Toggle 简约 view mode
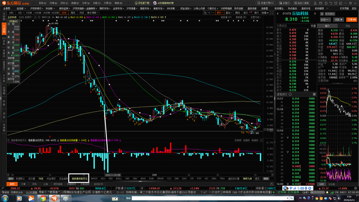 pyautogui.click(x=256, y=13)
